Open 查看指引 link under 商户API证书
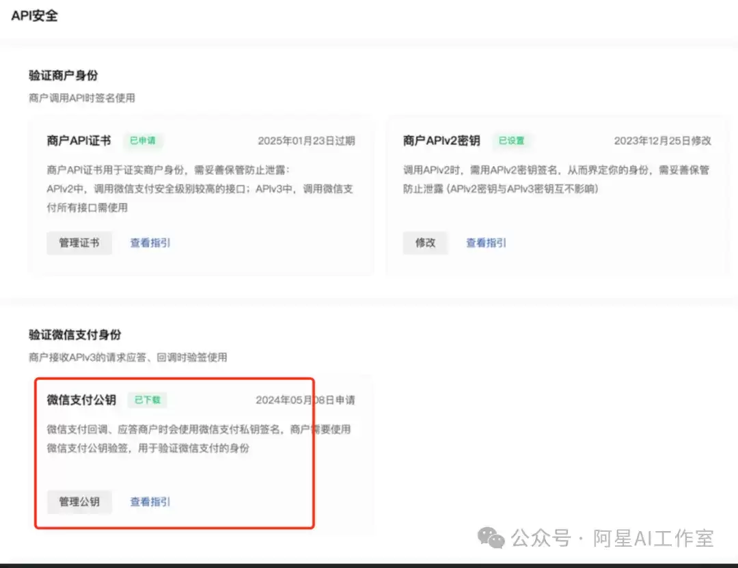The height and width of the screenshot is (568, 738). pyautogui.click(x=150, y=243)
